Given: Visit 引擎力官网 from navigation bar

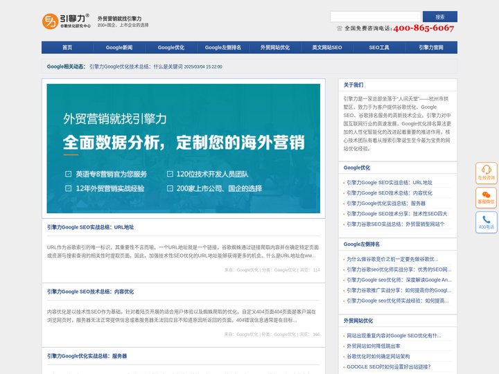Looking at the screenshot, I should [x=431, y=47].
